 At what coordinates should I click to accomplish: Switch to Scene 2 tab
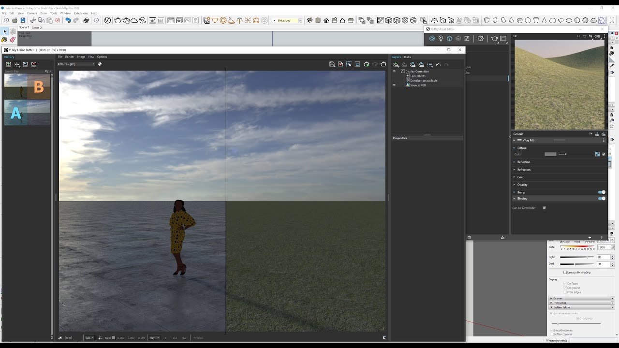click(x=37, y=28)
